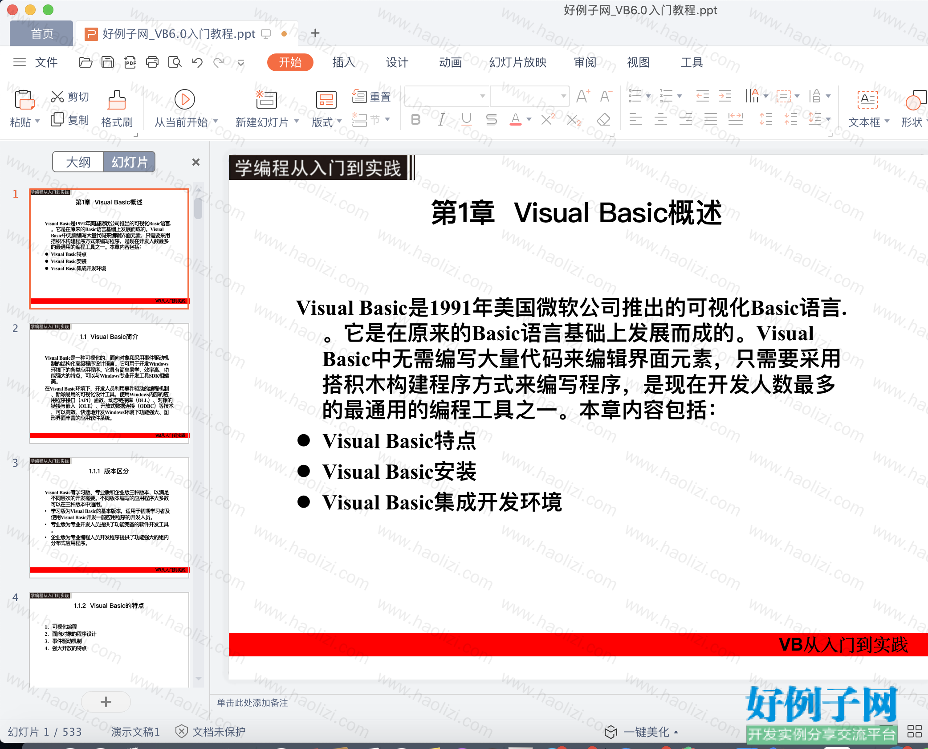This screenshot has height=749, width=928.
Task: Insert a shape
Action: point(916,99)
